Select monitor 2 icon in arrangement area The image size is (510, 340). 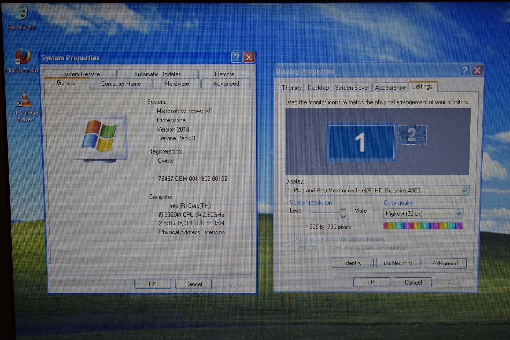click(x=412, y=135)
